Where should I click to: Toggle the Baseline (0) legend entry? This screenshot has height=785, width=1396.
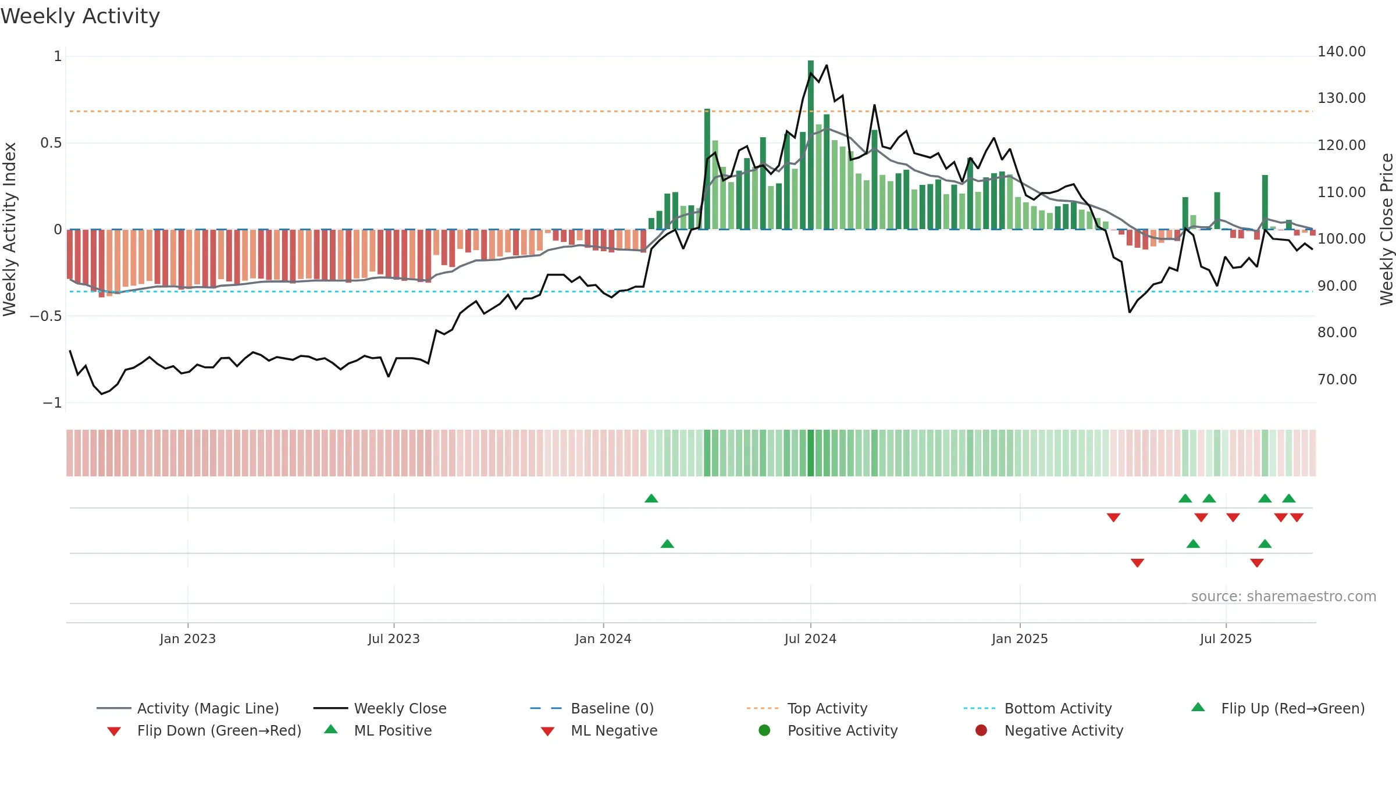tap(592, 708)
